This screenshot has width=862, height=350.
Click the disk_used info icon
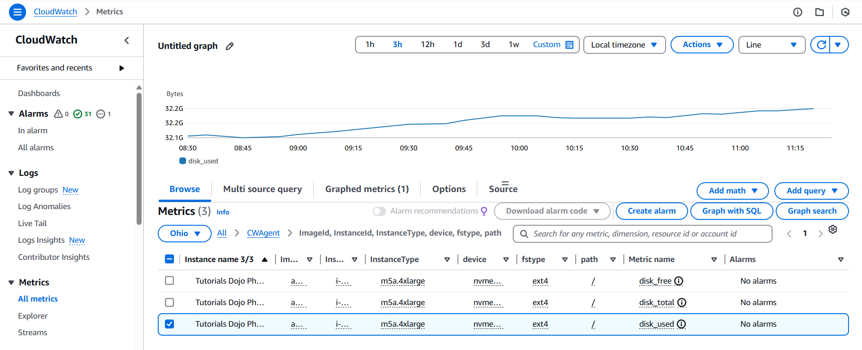(x=681, y=324)
